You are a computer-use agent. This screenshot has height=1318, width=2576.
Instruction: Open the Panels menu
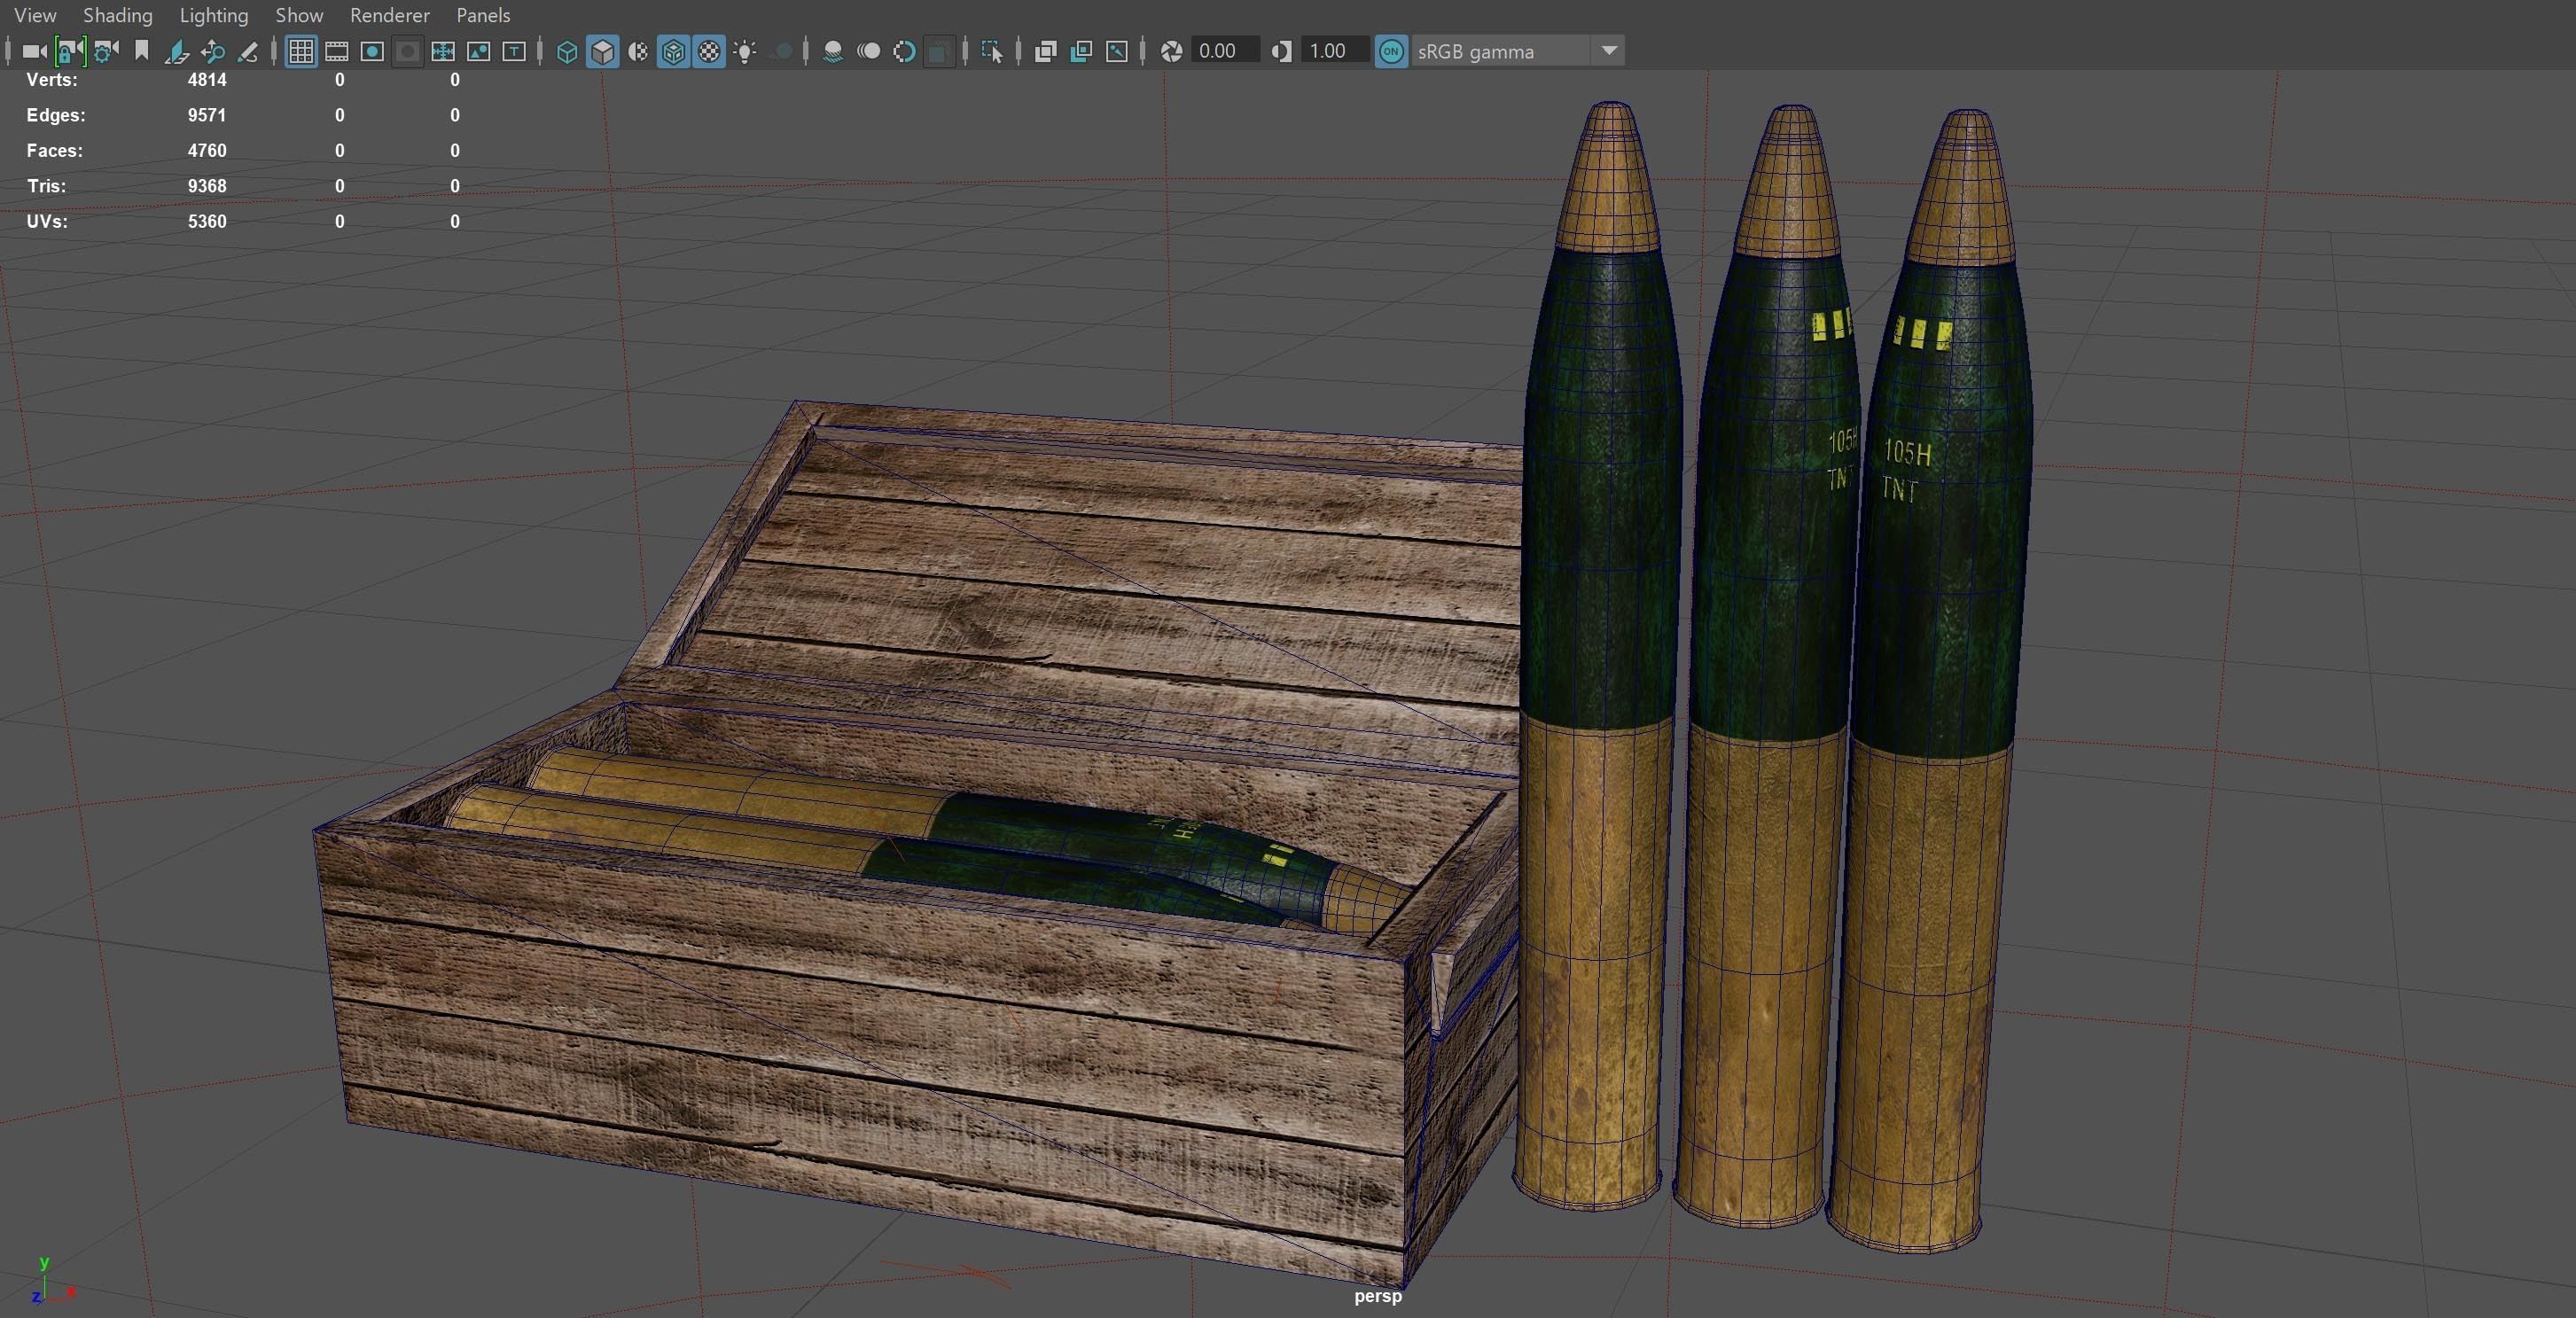pos(483,15)
